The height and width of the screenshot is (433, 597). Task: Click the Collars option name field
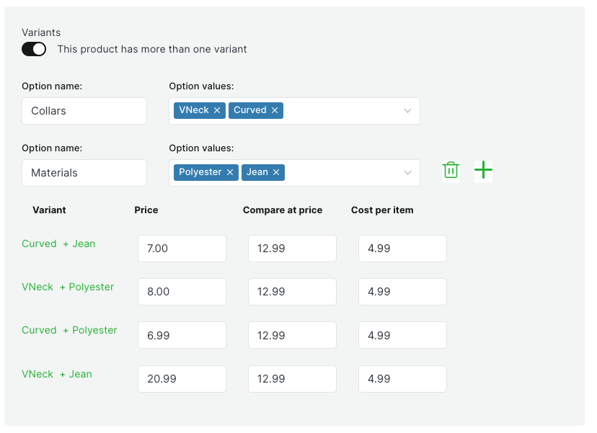[84, 111]
